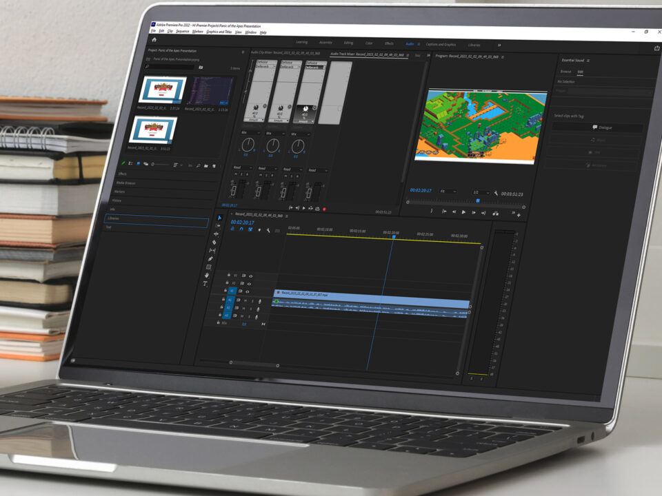Expand the workspaces overflow chevron

[499, 45]
